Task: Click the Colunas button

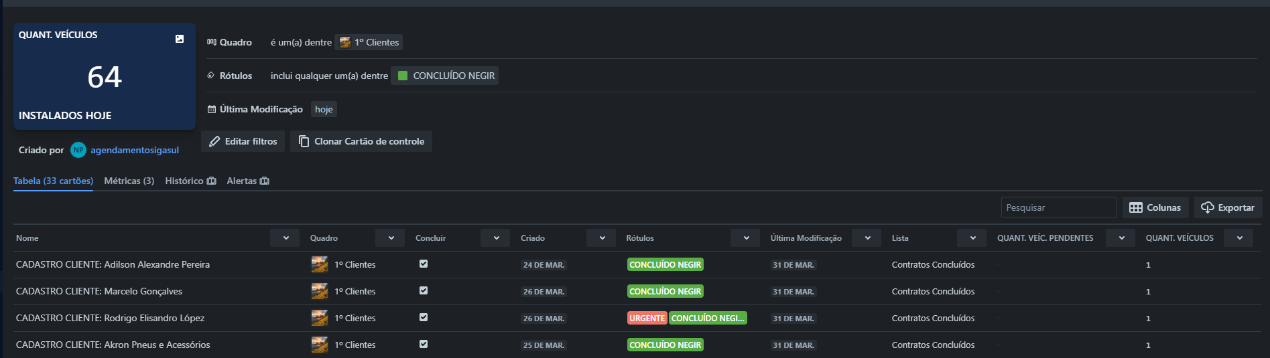Action: [1155, 207]
